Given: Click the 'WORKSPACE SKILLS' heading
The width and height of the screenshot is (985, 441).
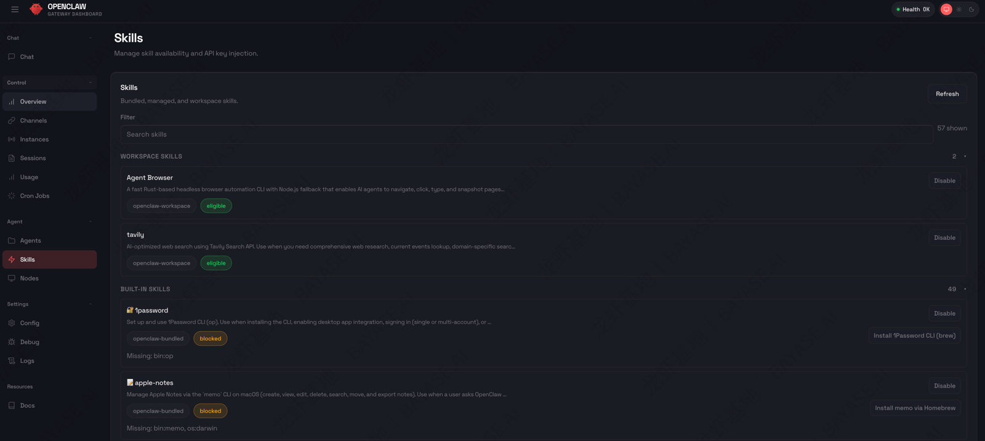Looking at the screenshot, I should tap(151, 156).
